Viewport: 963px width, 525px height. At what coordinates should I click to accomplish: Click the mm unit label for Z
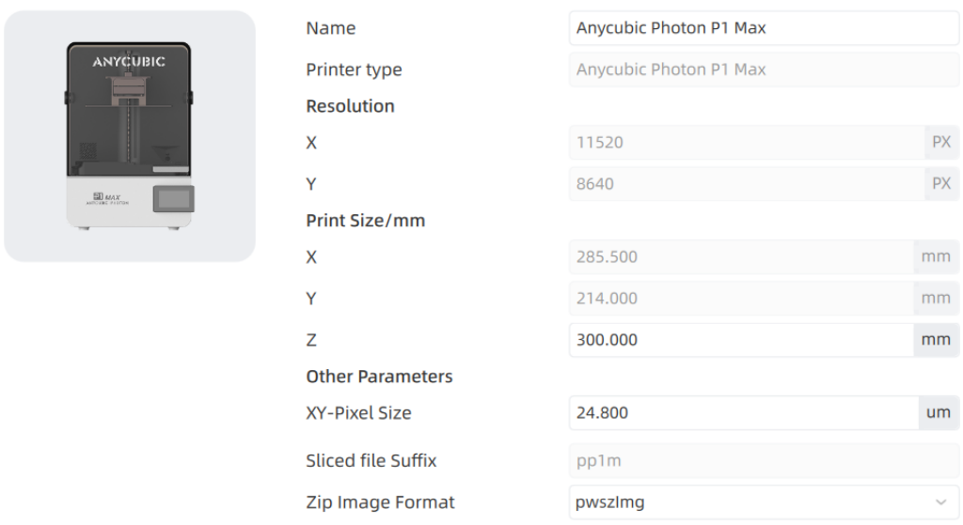click(x=936, y=340)
